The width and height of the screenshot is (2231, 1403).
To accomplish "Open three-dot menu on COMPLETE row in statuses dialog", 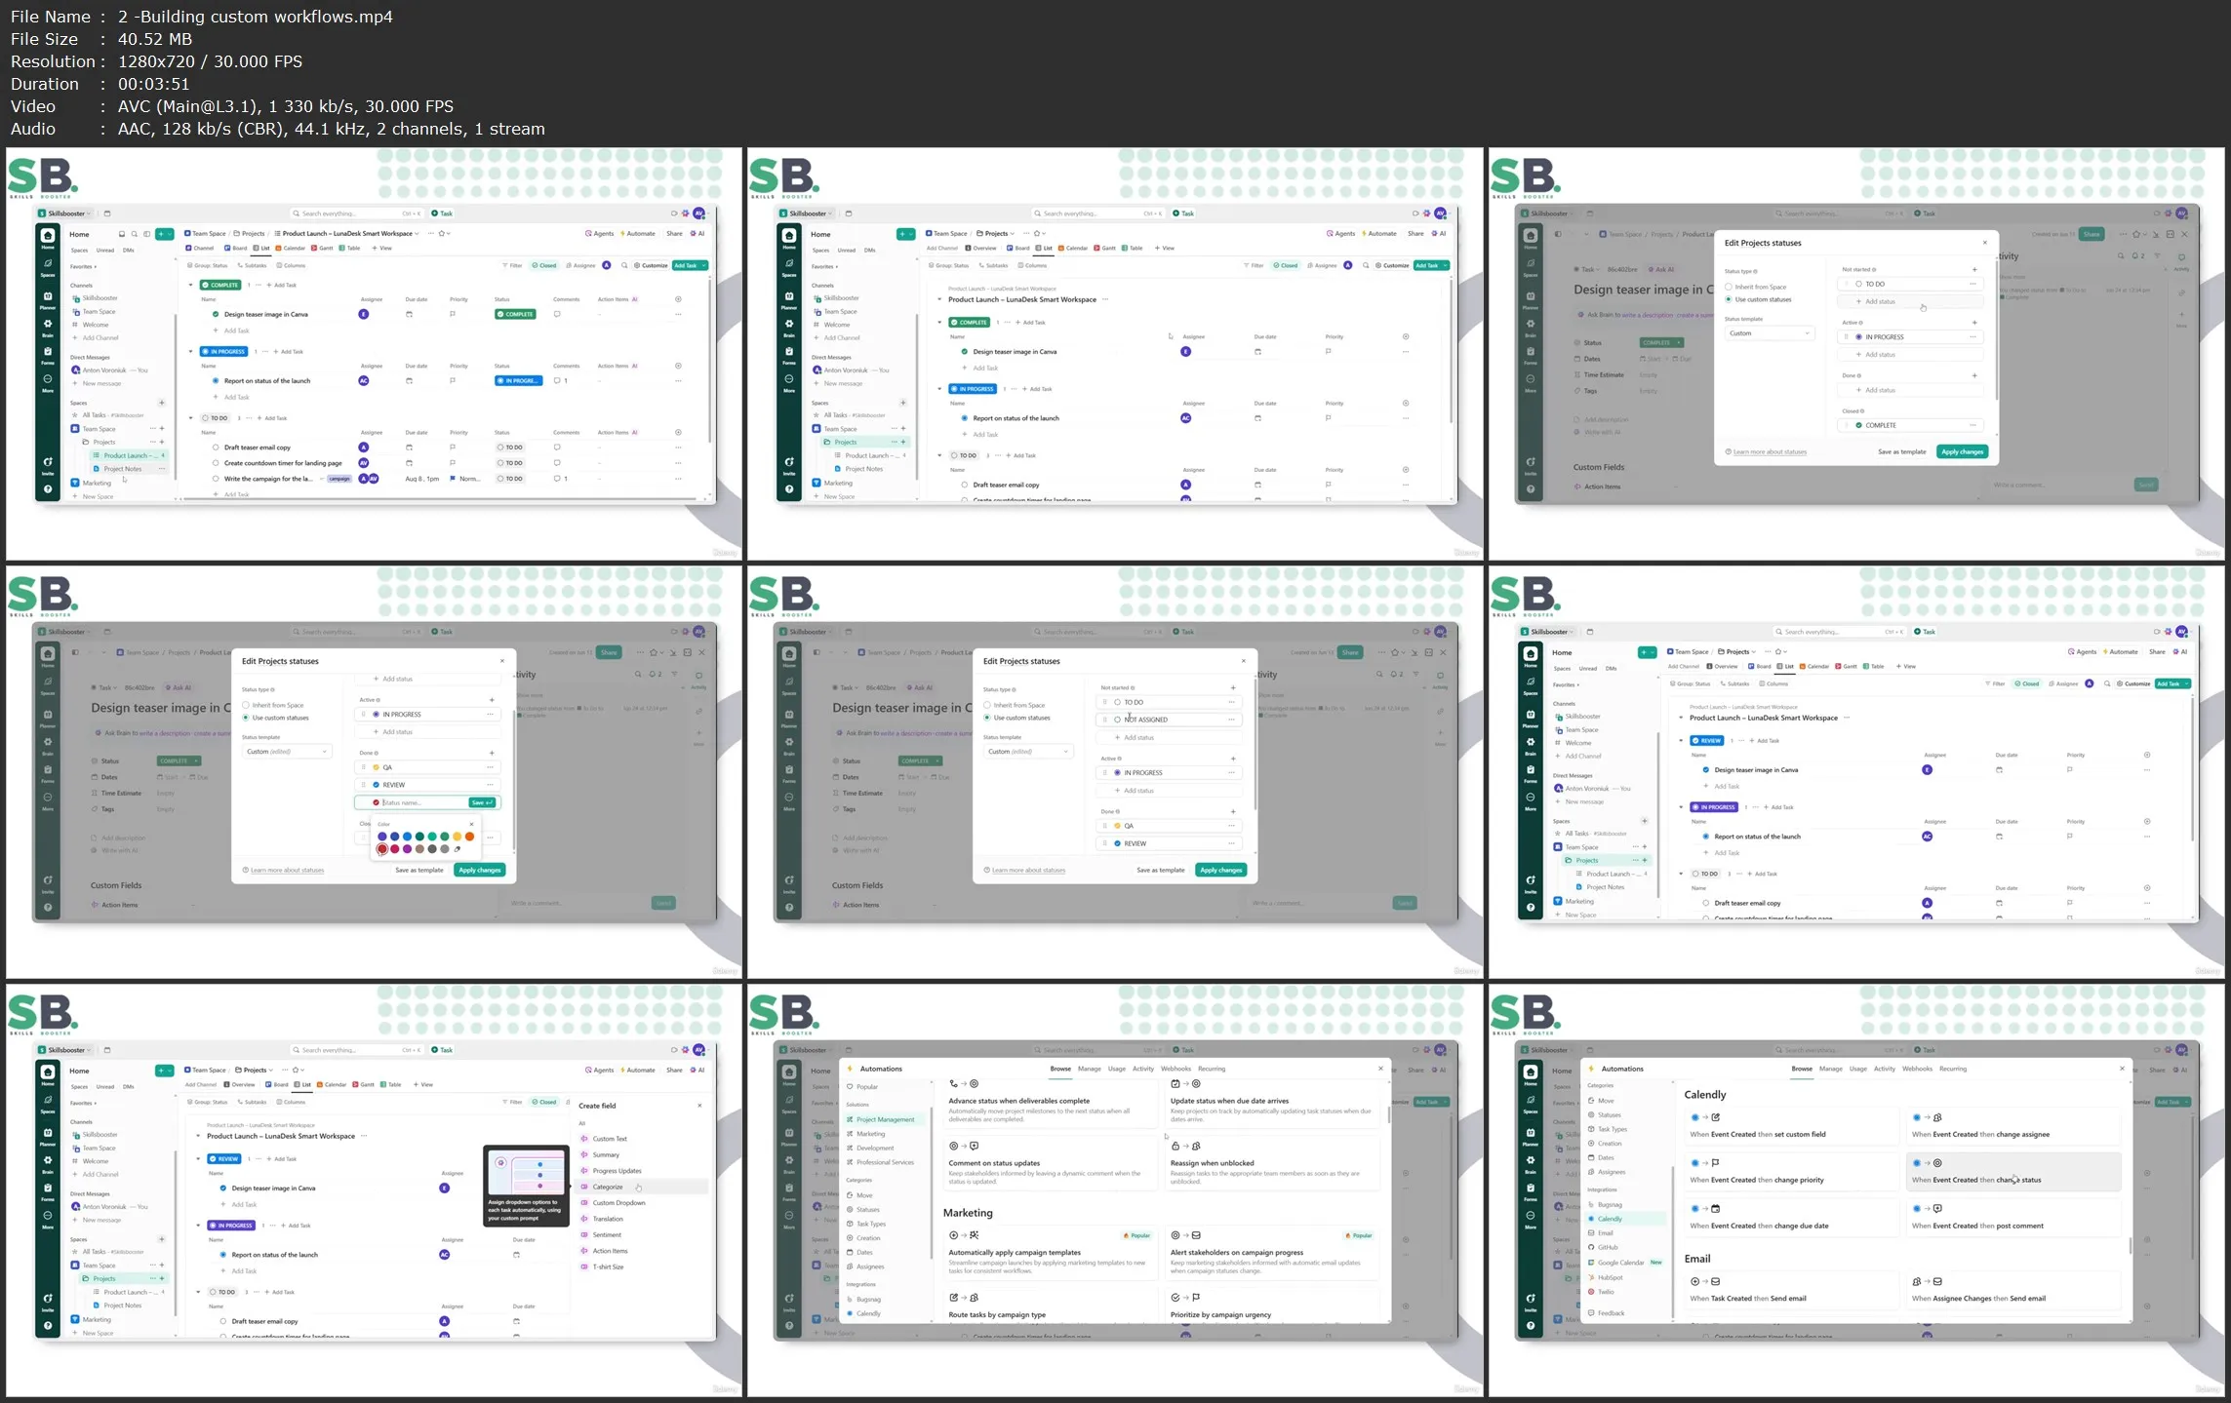I will click(1972, 425).
